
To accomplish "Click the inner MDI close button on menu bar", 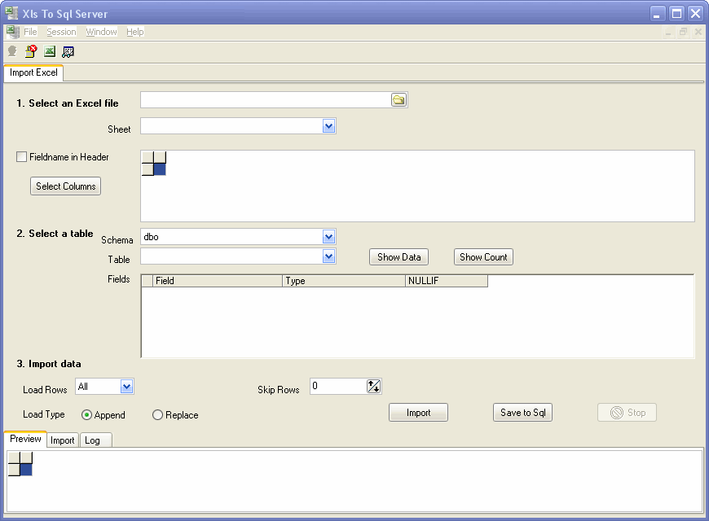I will [x=698, y=32].
